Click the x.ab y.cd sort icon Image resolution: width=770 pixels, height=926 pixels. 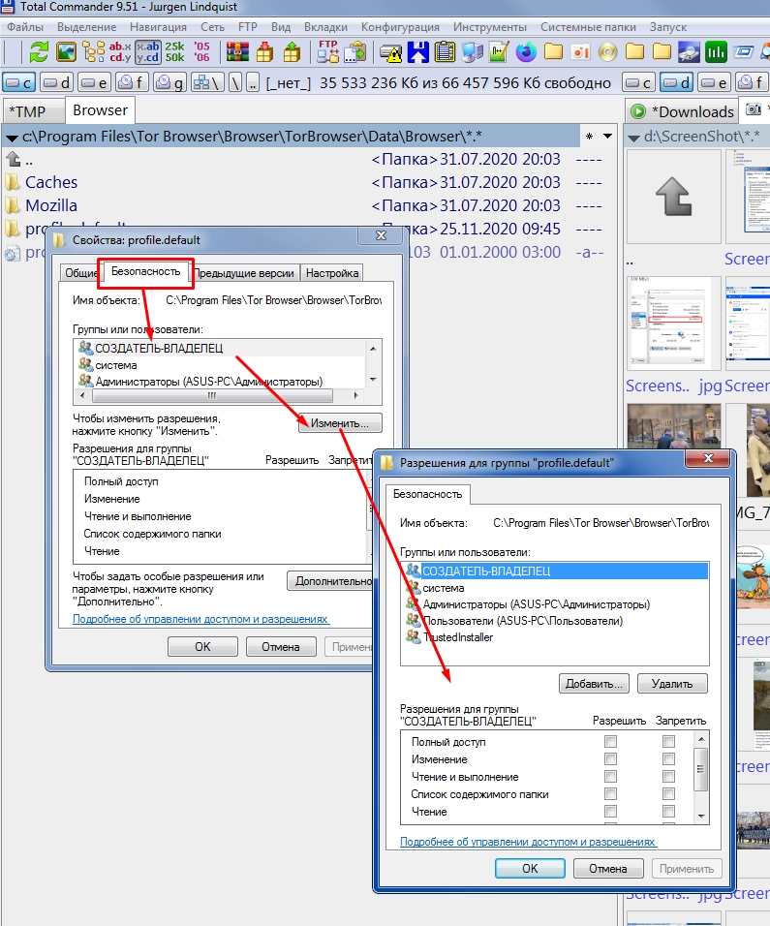pyautogui.click(x=147, y=52)
